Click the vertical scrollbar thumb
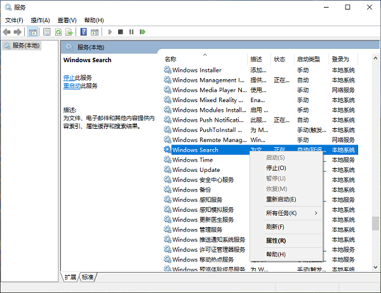Screen dimensions: 381x293 [375, 223]
